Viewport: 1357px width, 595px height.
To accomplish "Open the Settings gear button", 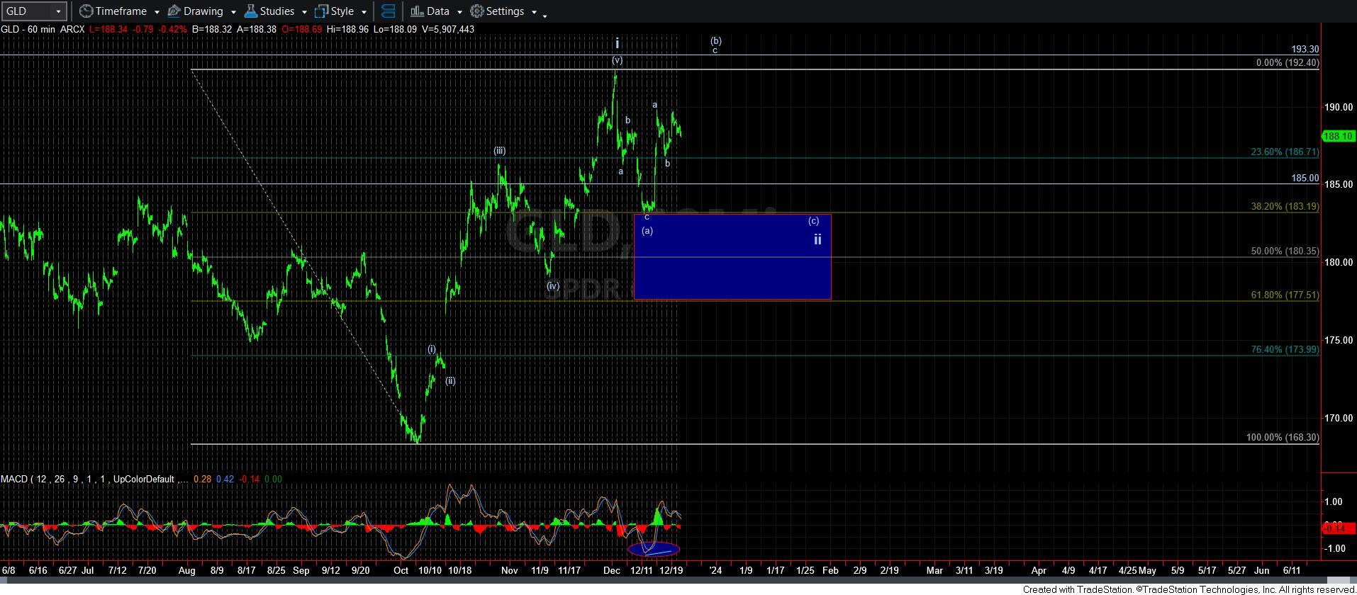I will point(498,11).
